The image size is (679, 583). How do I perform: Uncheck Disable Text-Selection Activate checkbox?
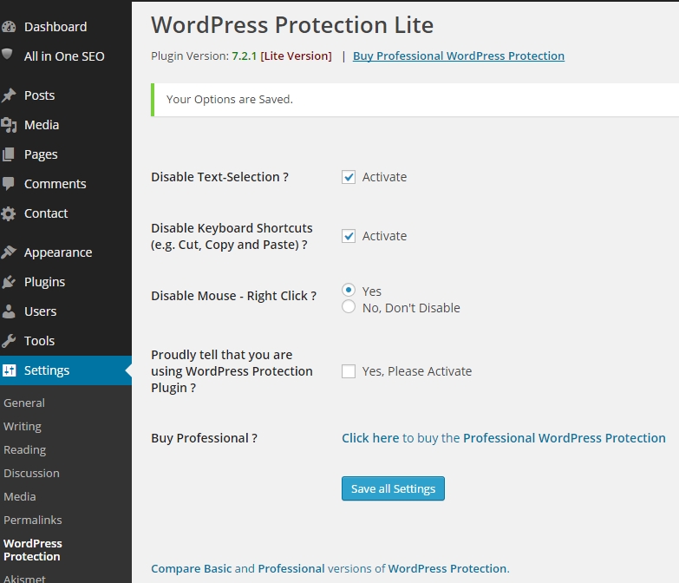click(349, 177)
